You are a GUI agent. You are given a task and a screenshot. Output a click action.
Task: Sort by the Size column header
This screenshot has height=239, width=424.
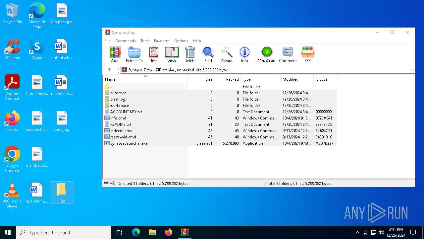coord(201,79)
